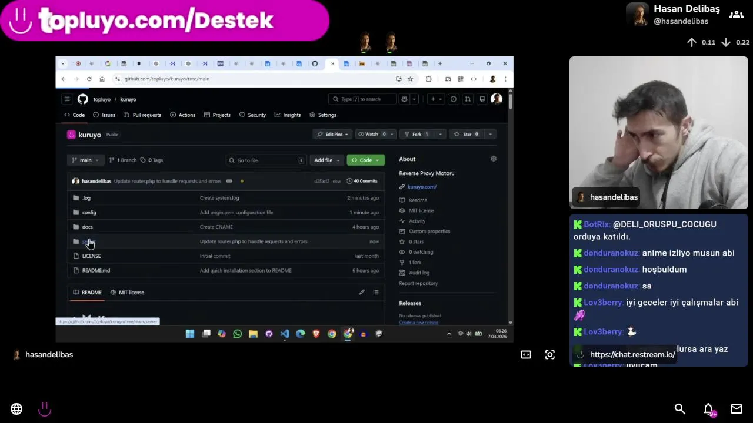Open Chrome extensions puzzle icon

(428, 79)
